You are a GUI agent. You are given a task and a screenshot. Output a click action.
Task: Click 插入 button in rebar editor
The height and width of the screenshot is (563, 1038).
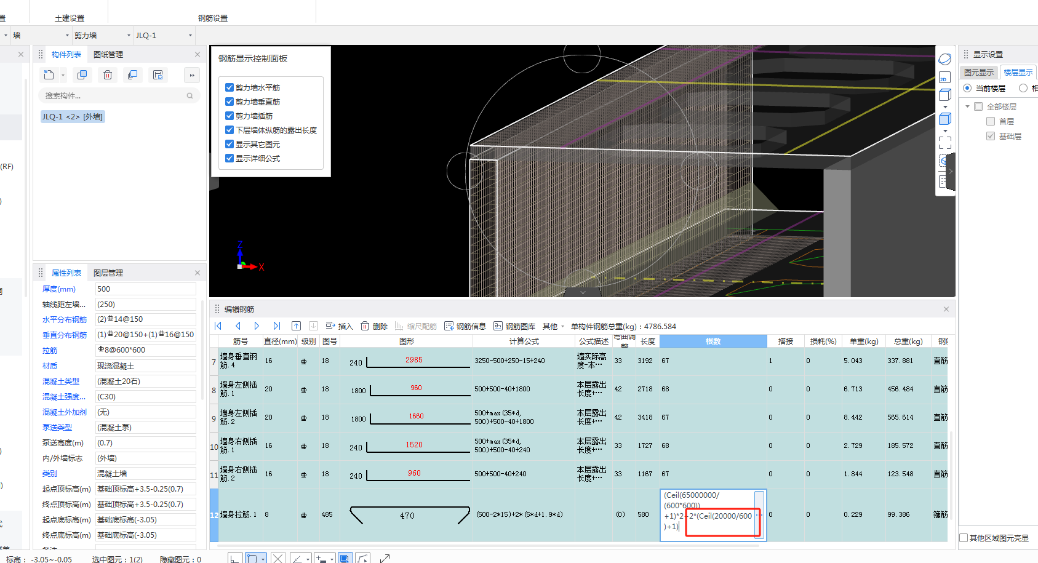[339, 326]
